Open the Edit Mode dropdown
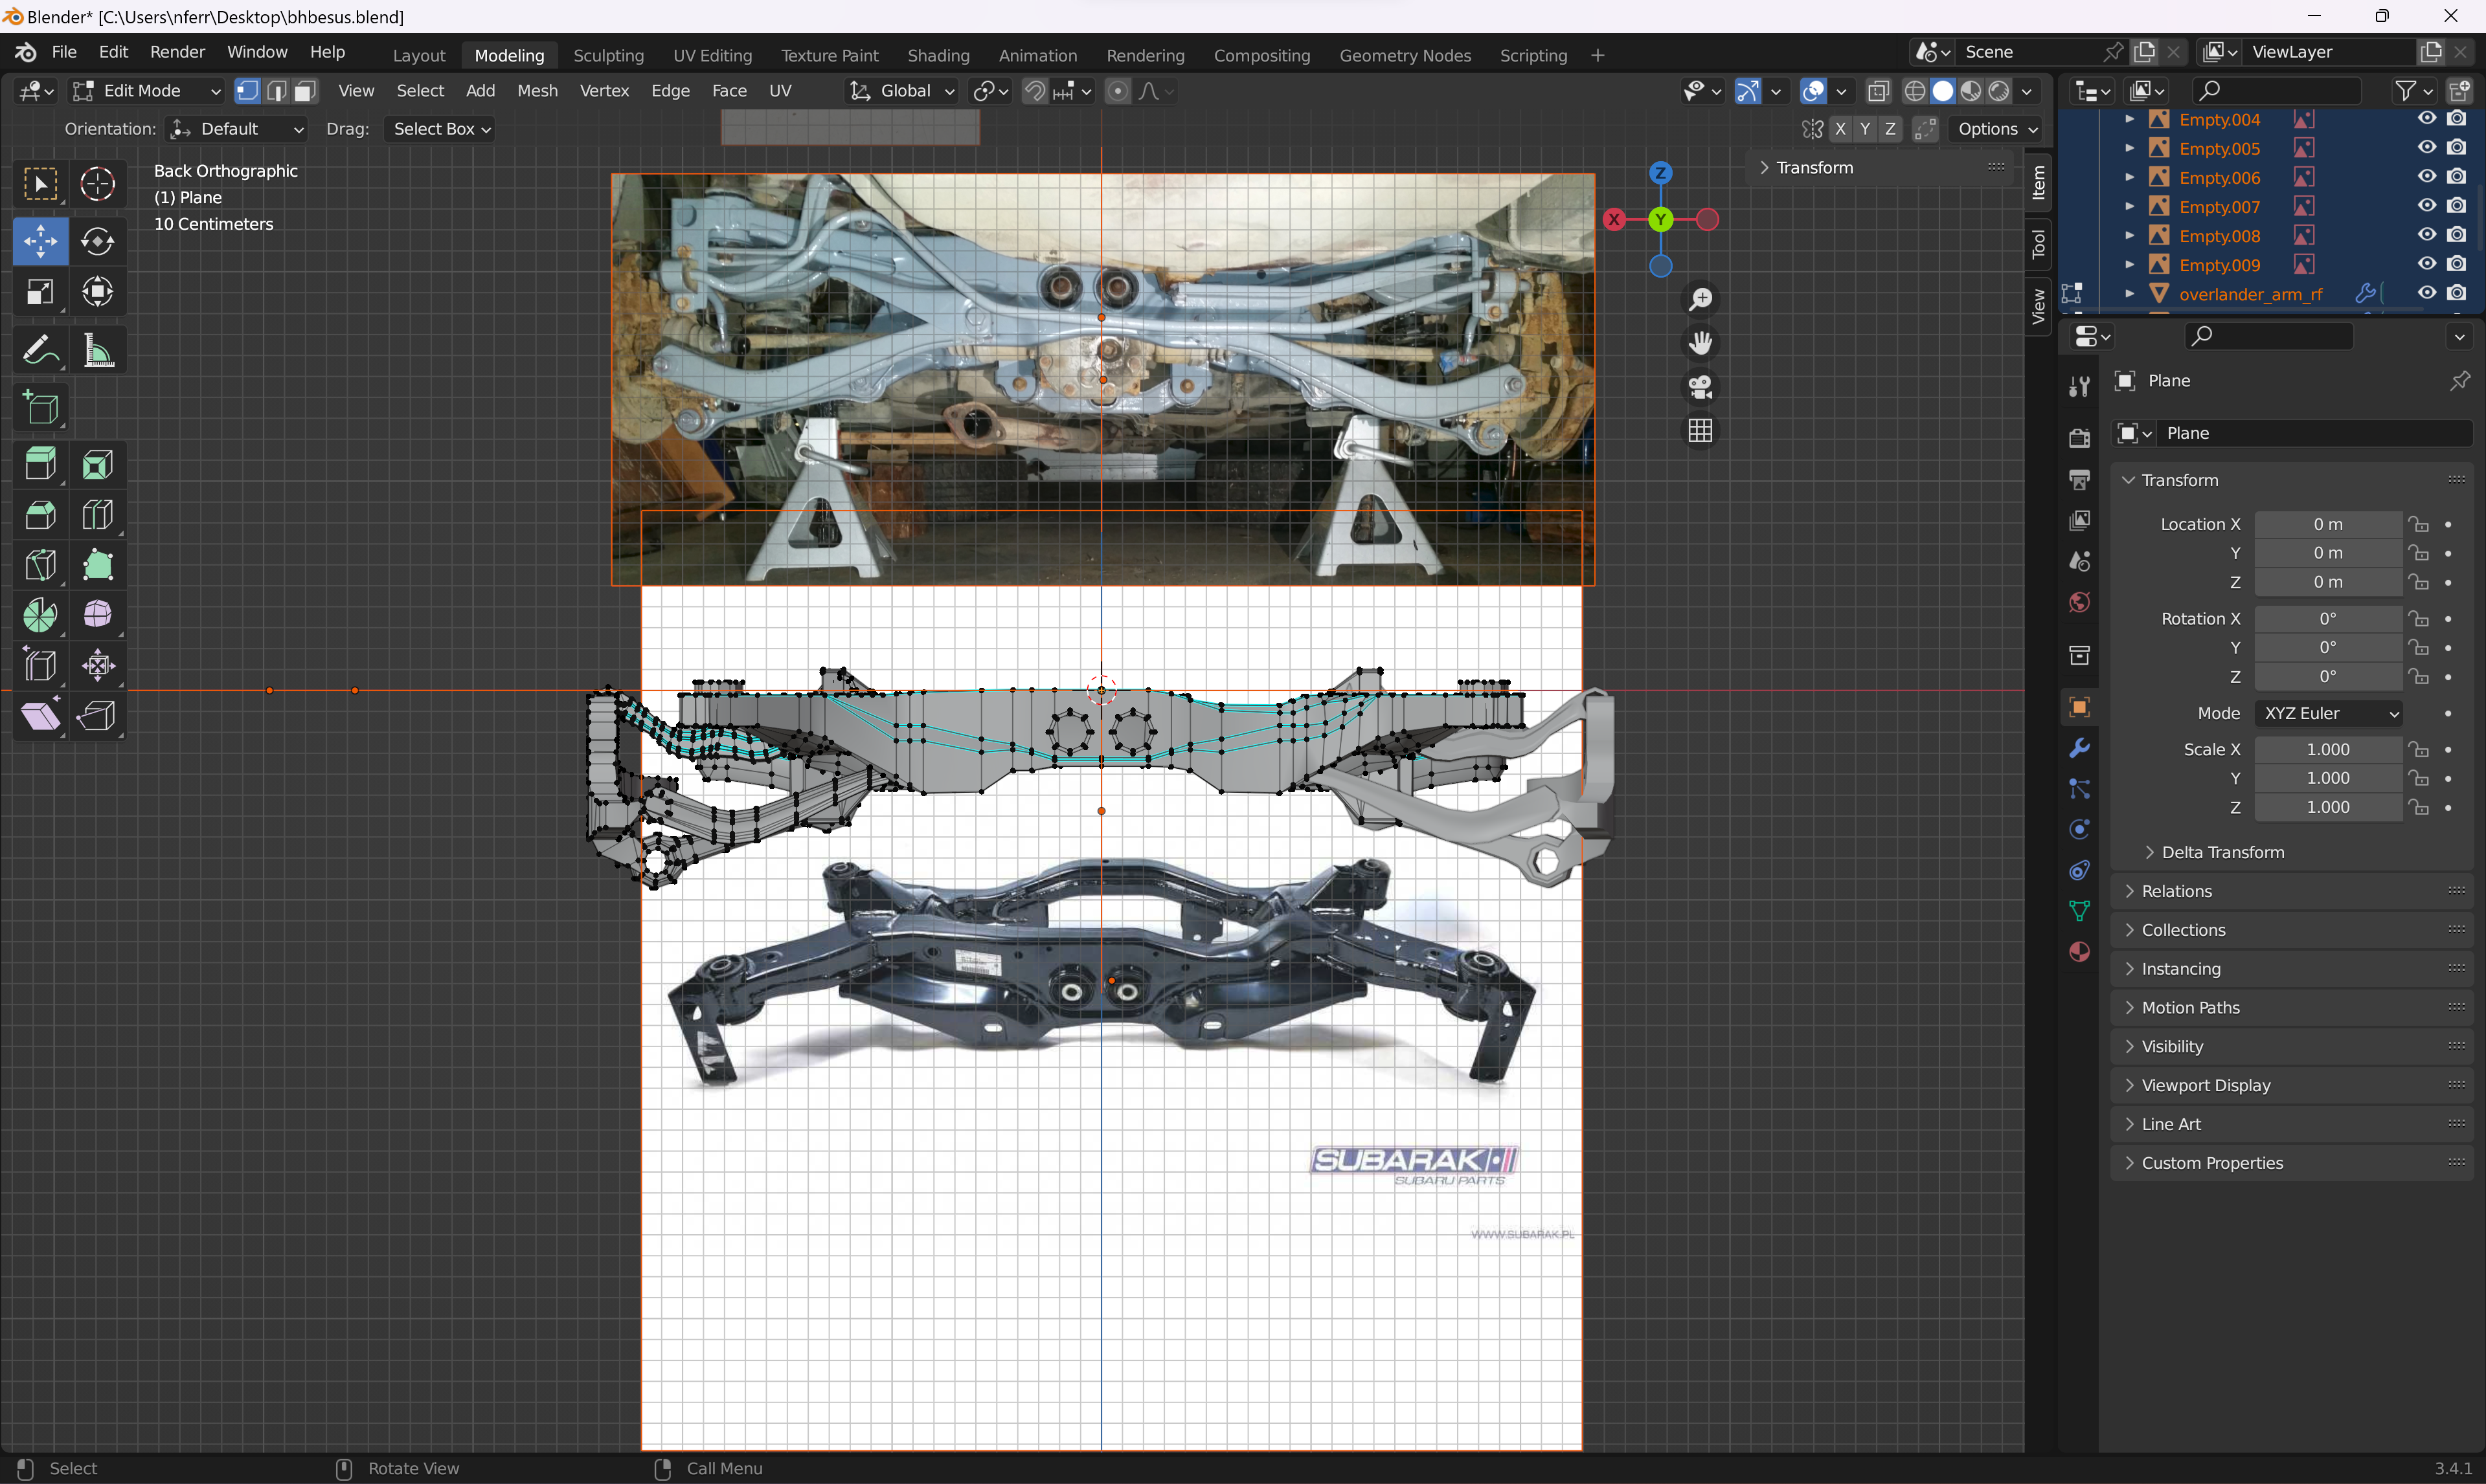Viewport: 2486px width, 1484px height. (x=146, y=91)
